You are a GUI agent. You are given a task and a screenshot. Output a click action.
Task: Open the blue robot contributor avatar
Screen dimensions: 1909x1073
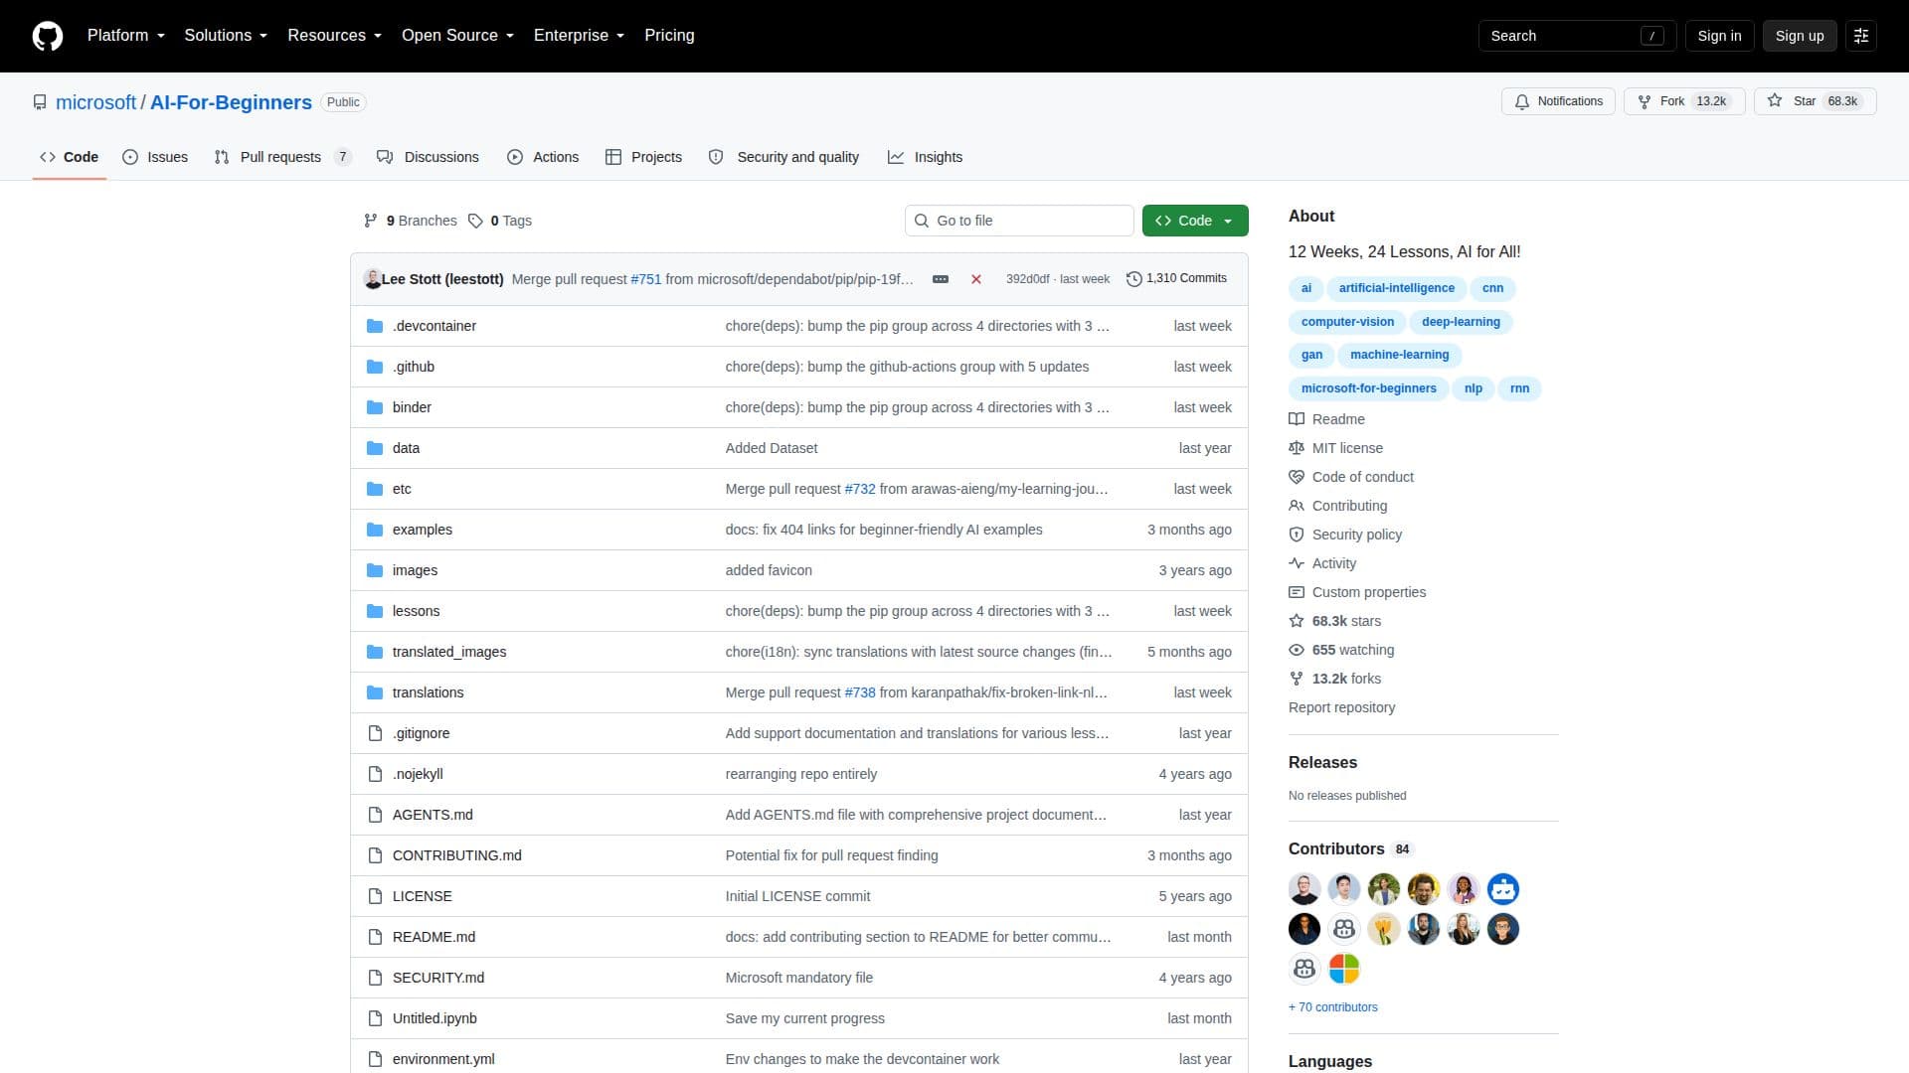tap(1503, 889)
